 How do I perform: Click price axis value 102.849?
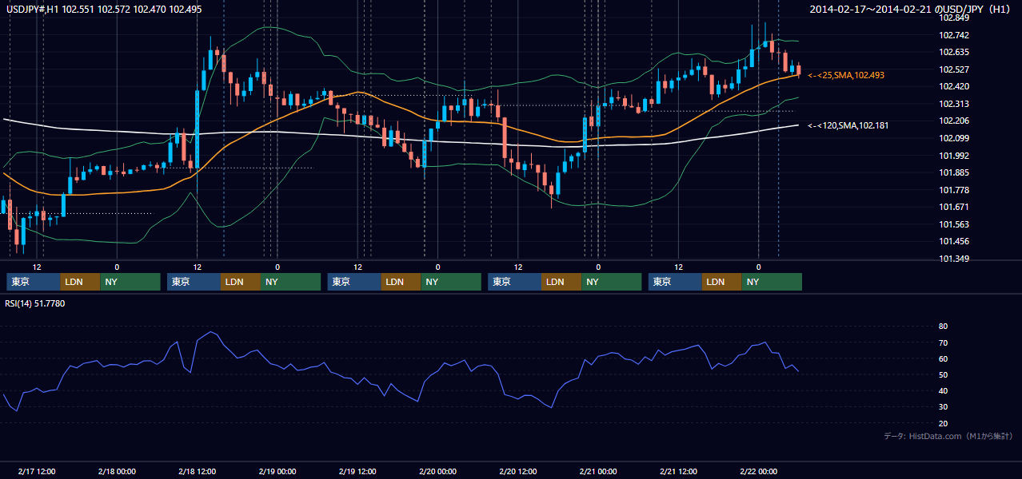pyautogui.click(x=954, y=18)
